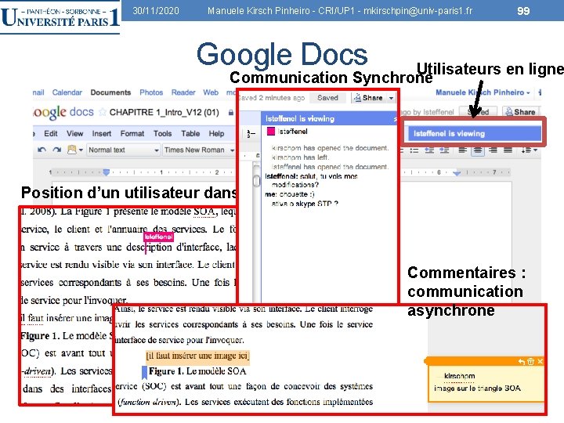Click the paint format icon in the toolbar
The width and height of the screenshot is (564, 423).
pyautogui.click(x=71, y=150)
